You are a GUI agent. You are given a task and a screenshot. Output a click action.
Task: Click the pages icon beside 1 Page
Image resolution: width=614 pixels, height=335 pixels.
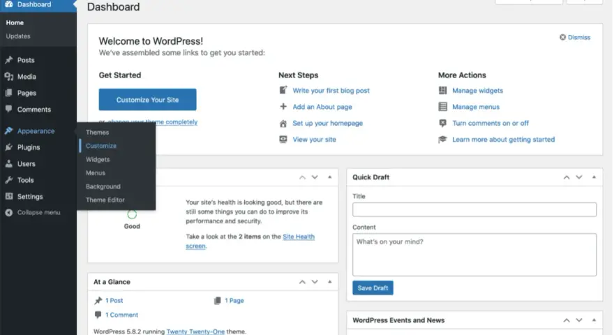point(217,301)
